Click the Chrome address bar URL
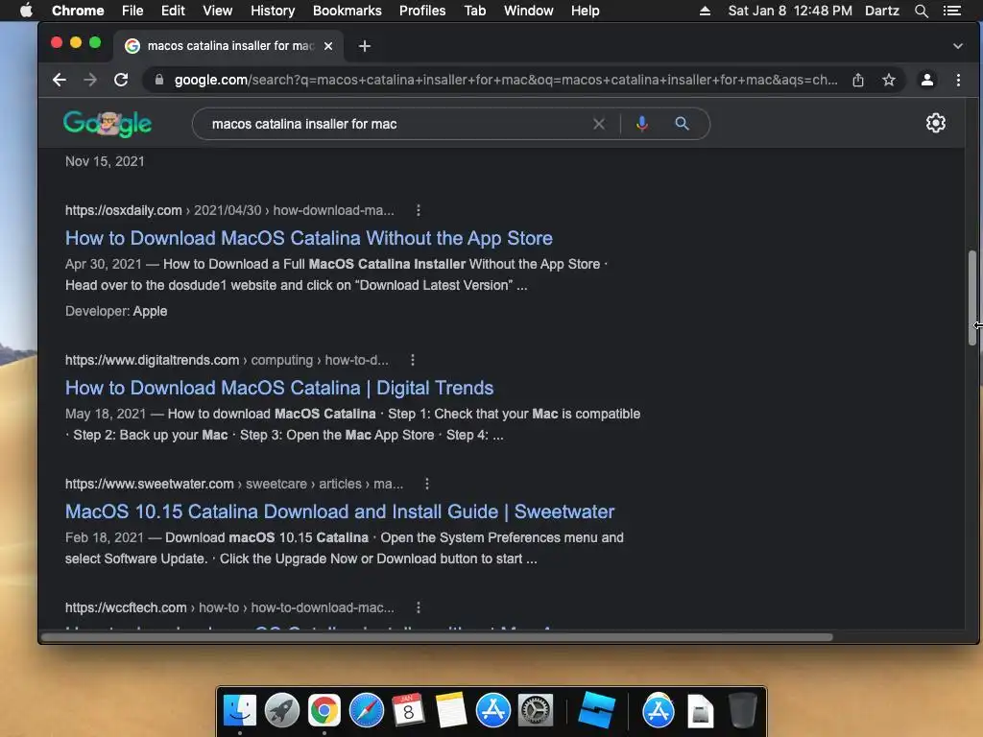983x737 pixels. pyautogui.click(x=505, y=80)
